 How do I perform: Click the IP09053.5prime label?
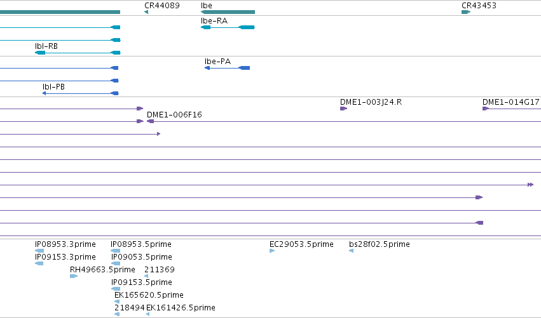[x=142, y=257]
